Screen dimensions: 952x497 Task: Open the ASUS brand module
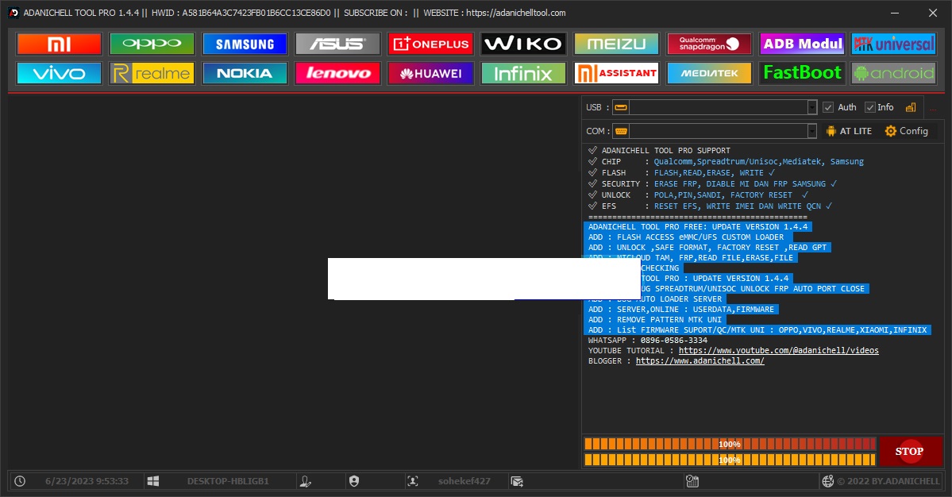tap(337, 44)
